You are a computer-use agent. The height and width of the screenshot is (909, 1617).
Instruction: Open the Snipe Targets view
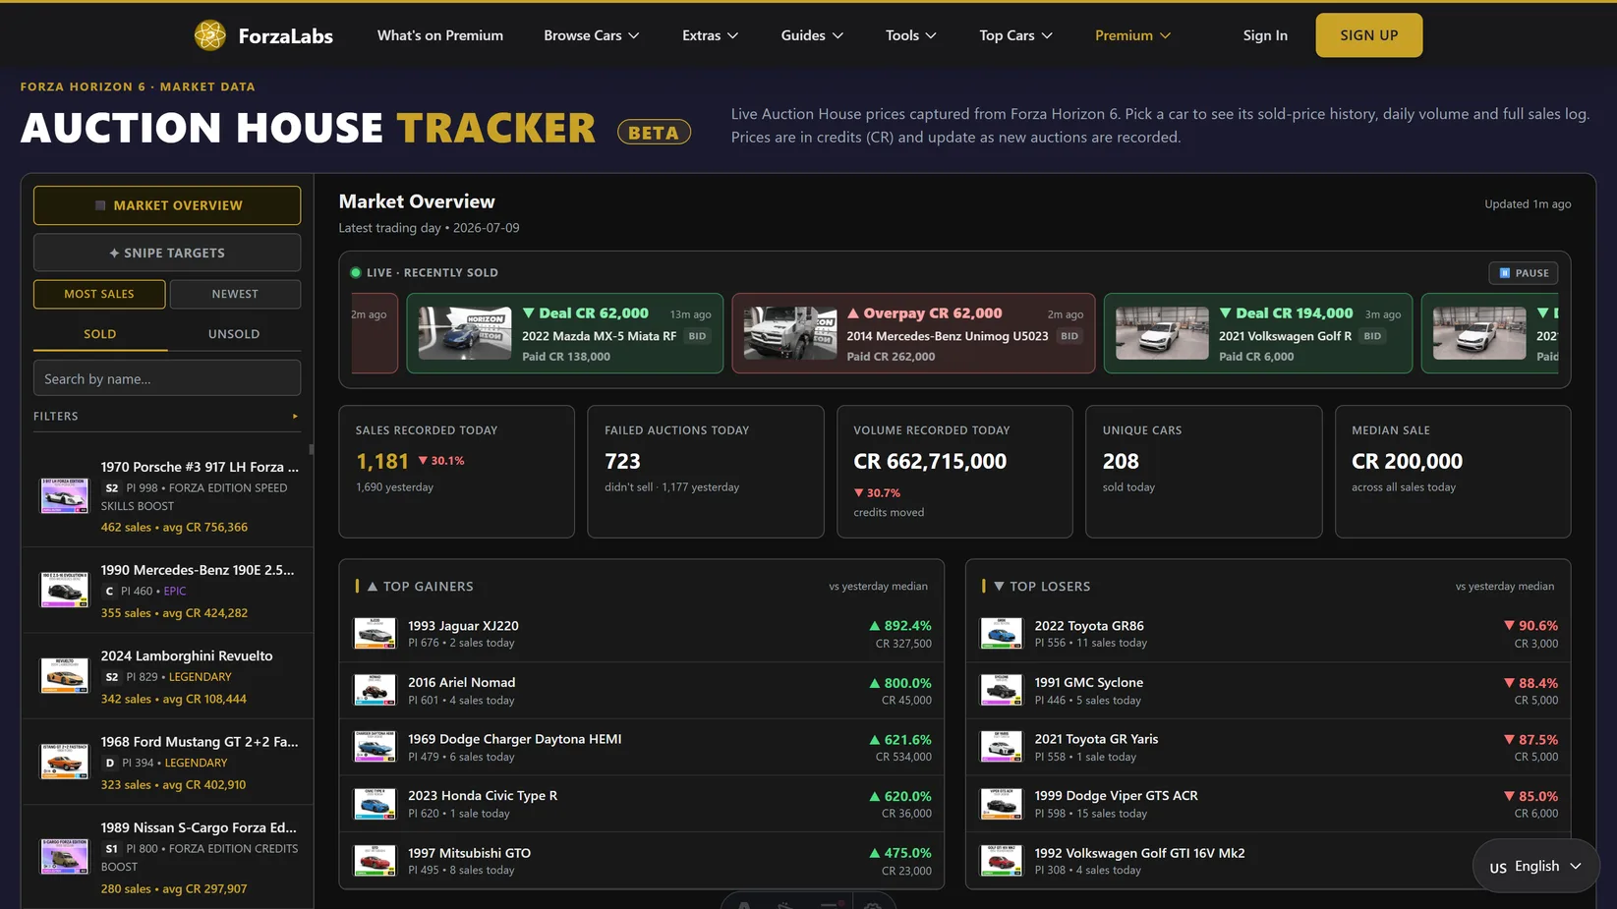tap(167, 253)
